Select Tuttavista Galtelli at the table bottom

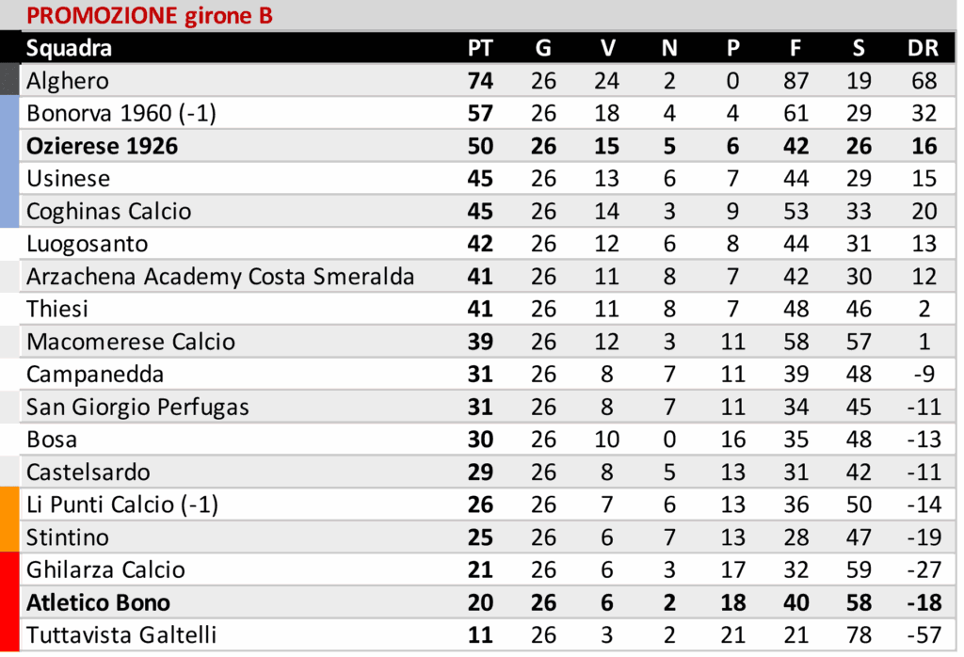(x=121, y=635)
